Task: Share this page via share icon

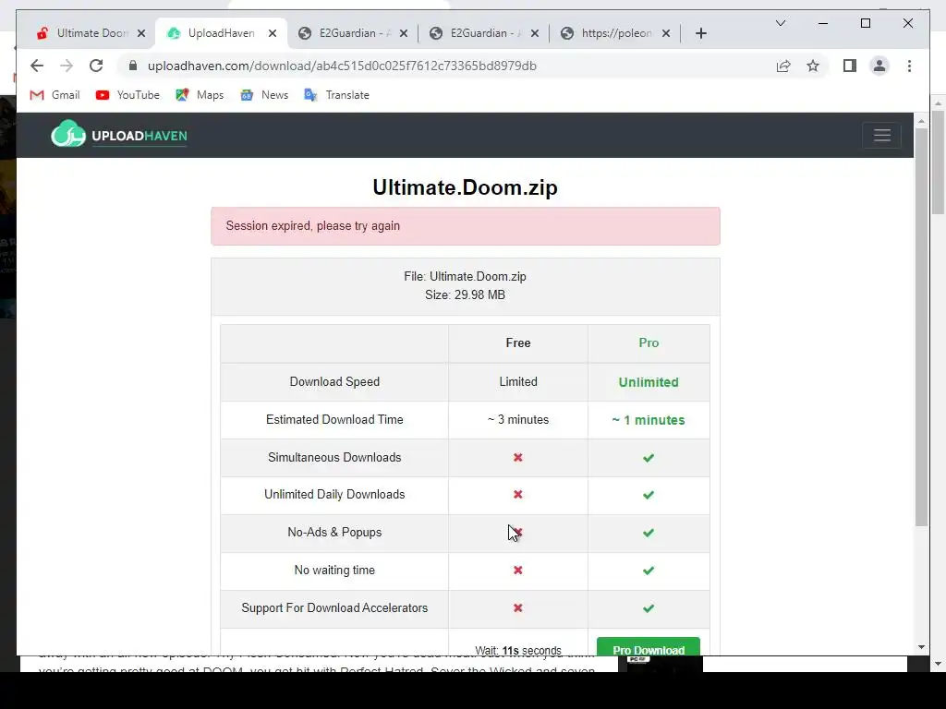Action: [x=783, y=66]
